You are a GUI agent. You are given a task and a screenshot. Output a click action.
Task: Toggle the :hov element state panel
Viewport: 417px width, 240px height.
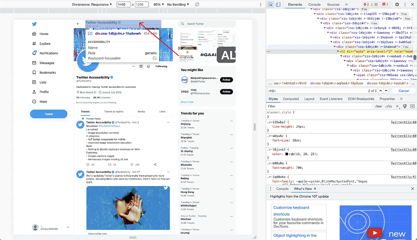(x=378, y=106)
